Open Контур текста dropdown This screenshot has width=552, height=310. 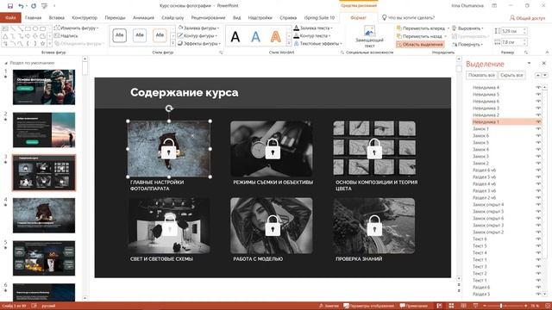click(312, 35)
